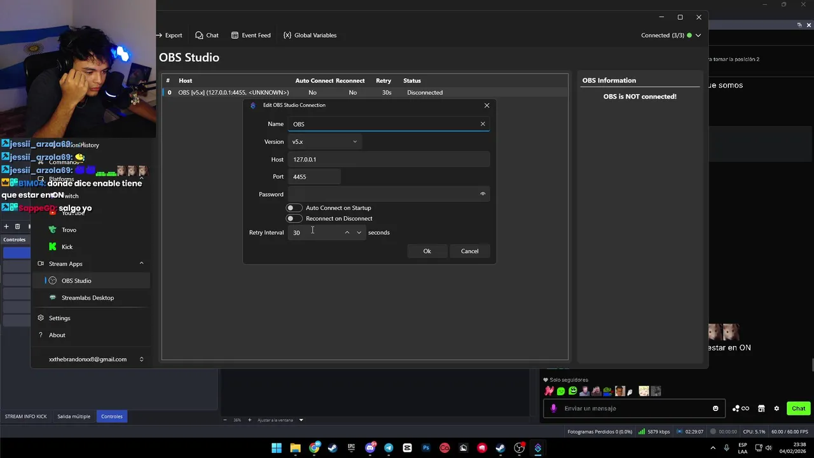Click the Export menu item
The width and height of the screenshot is (814, 458).
point(169,35)
